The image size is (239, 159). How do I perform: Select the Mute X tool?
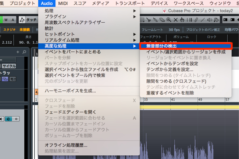[176, 20]
